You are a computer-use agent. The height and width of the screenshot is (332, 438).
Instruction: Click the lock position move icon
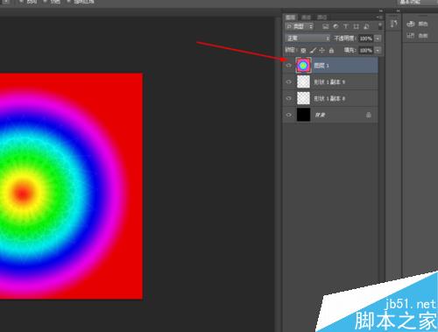click(321, 51)
